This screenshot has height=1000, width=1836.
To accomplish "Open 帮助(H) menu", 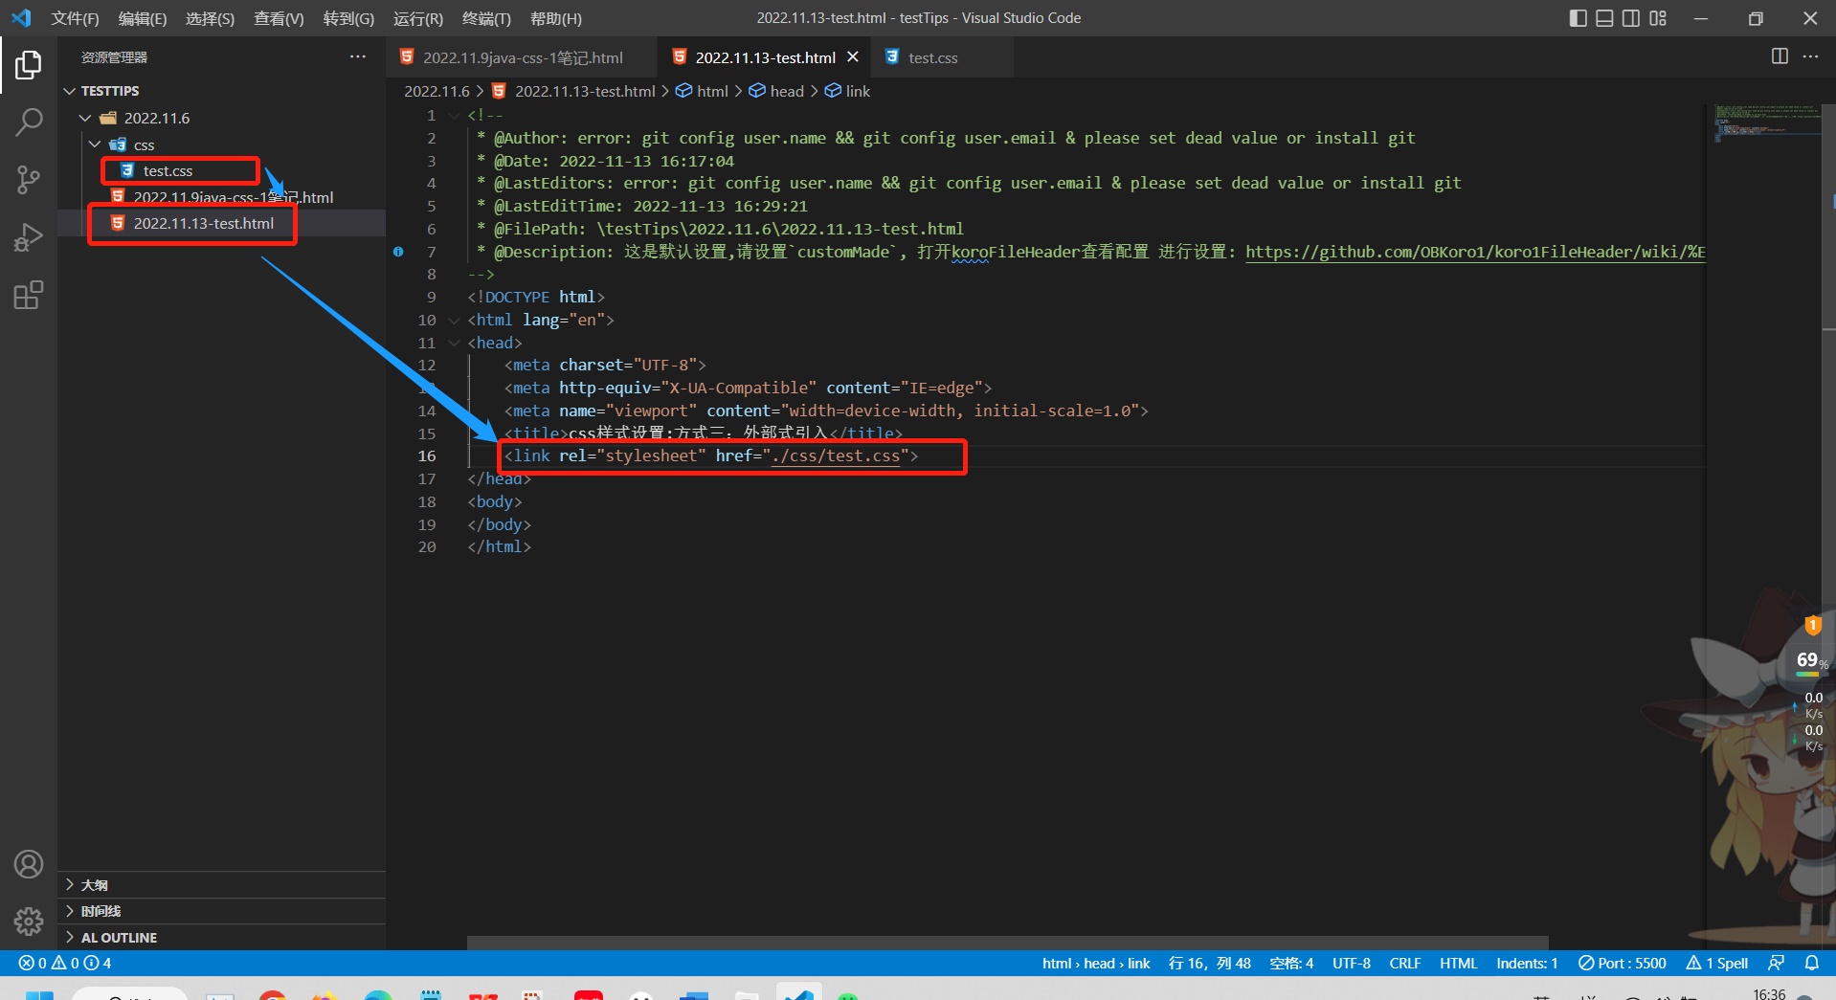I will coord(555,18).
